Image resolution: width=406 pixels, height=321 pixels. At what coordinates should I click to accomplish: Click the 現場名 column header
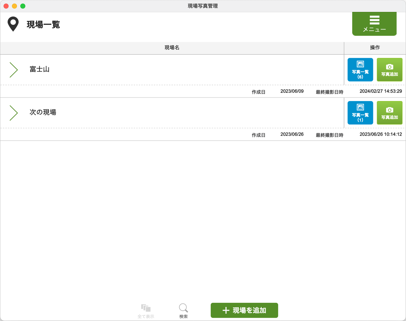pyautogui.click(x=172, y=48)
